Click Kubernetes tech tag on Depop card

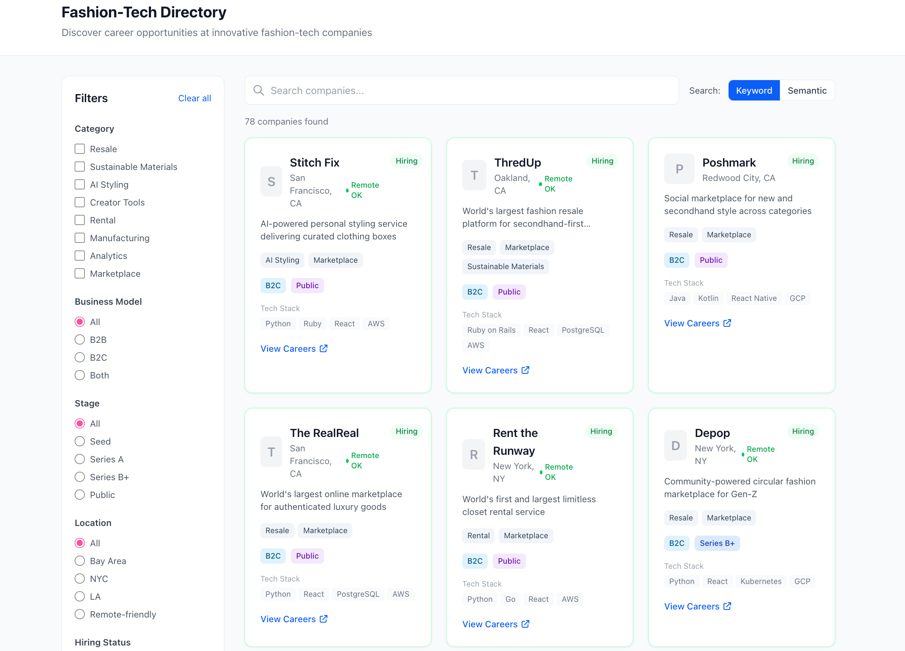coord(760,581)
